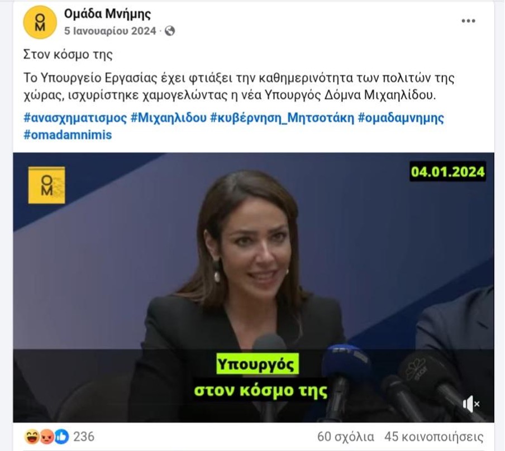Open the three-dots post options menu
Screen dimensions: 505x451
[x=468, y=21]
